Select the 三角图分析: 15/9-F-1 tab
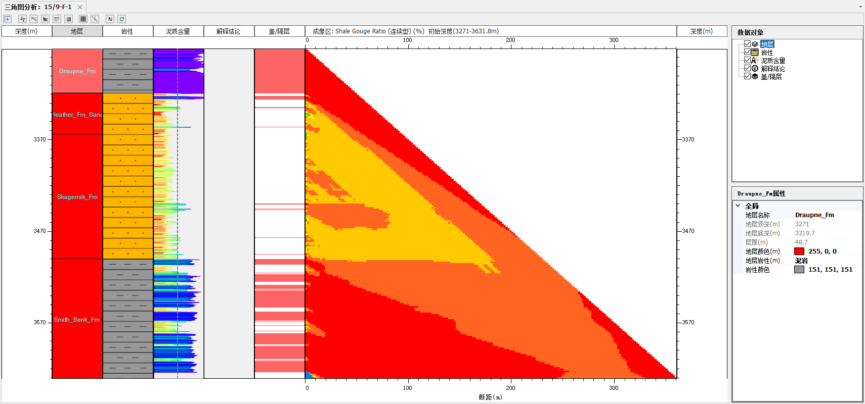Screen dimensions: 865x404 click(38, 7)
